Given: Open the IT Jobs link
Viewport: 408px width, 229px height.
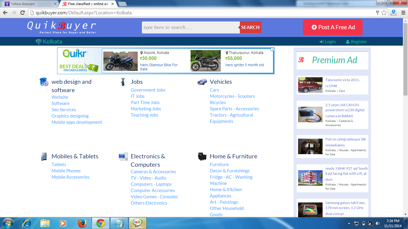Looking at the screenshot, I should [x=137, y=96].
